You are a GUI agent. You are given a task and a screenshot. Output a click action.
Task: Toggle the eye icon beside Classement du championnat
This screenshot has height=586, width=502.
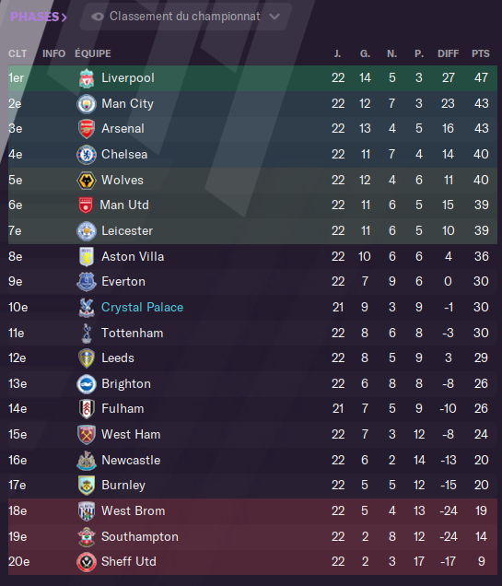(98, 17)
